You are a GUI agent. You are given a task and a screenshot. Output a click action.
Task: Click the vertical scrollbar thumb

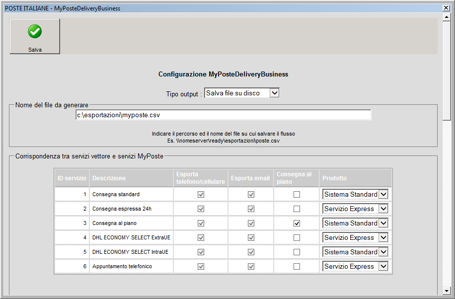click(x=447, y=71)
